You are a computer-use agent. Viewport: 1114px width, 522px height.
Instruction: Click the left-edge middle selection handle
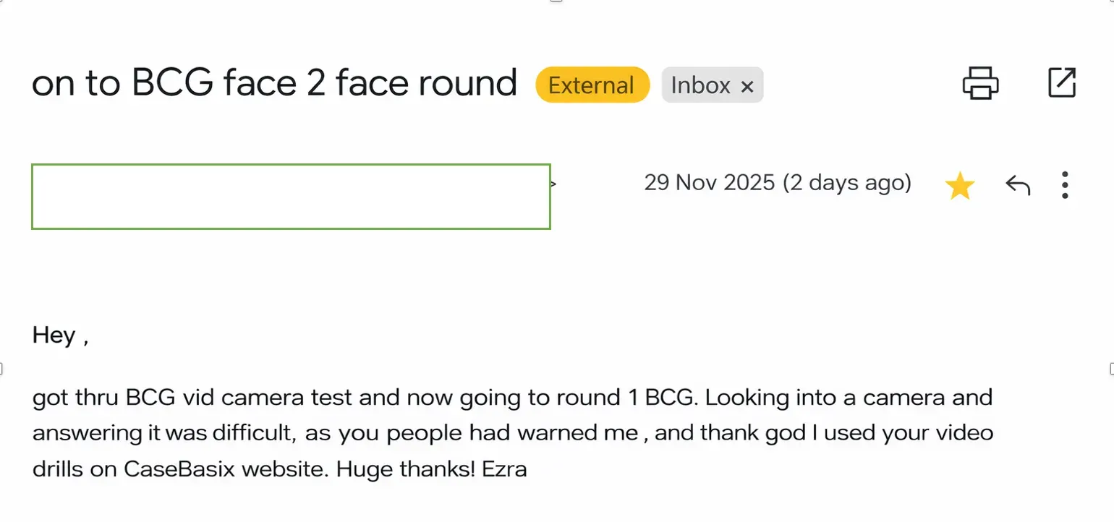[1, 369]
